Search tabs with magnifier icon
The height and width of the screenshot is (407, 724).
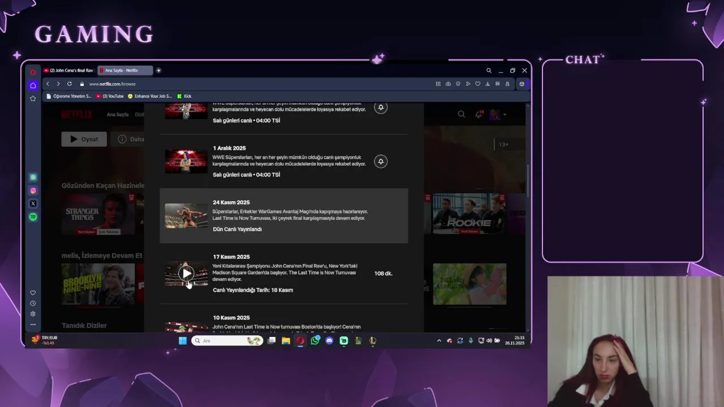(489, 71)
